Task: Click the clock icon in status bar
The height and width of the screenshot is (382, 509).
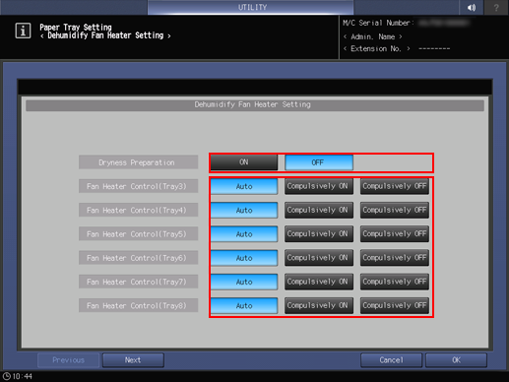Action: point(7,376)
